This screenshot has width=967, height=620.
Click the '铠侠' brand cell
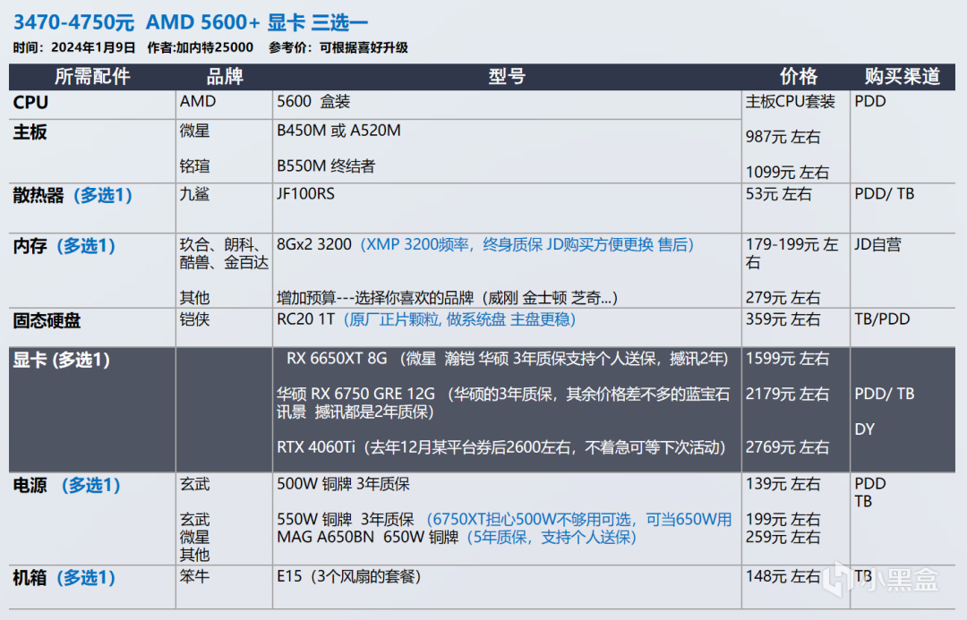pyautogui.click(x=195, y=319)
